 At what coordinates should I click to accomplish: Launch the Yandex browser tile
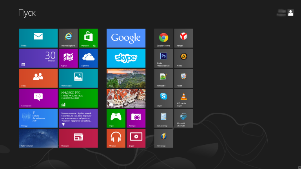point(184,38)
